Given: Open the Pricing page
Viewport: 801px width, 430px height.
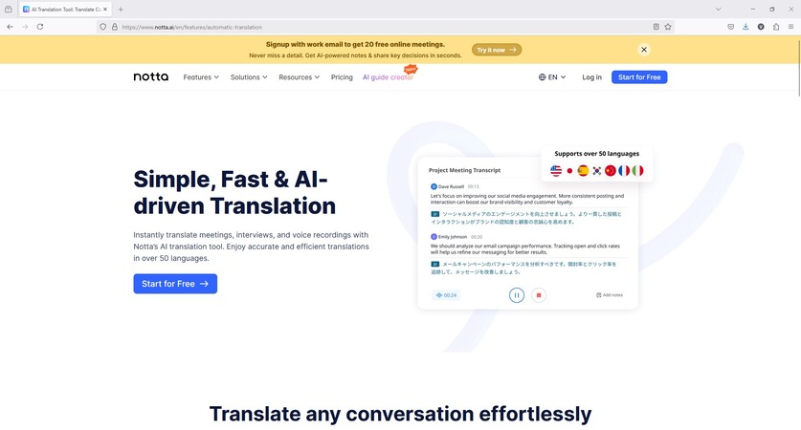Looking at the screenshot, I should [342, 77].
